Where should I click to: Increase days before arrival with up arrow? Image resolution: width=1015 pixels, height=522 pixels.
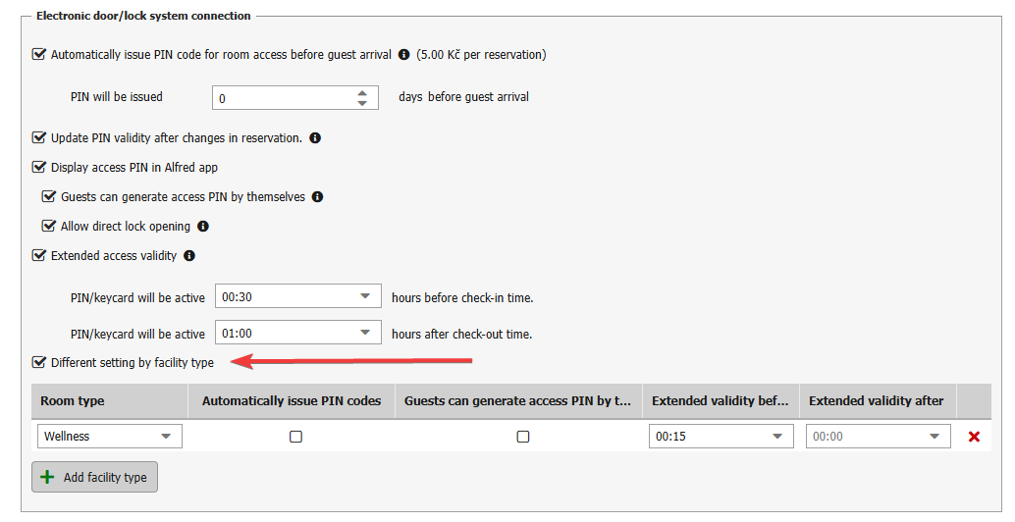362,92
